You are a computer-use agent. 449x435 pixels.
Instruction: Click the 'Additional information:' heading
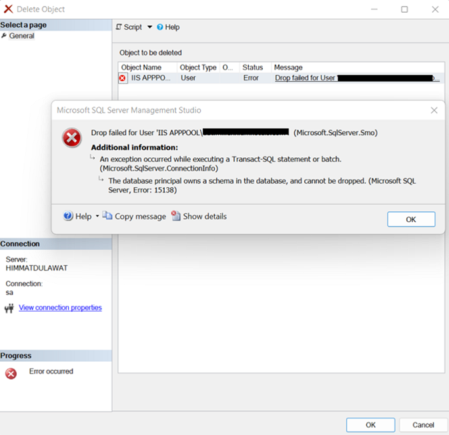coord(134,147)
